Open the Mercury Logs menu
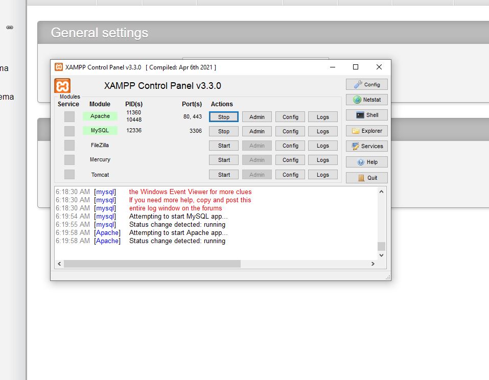 [323, 160]
